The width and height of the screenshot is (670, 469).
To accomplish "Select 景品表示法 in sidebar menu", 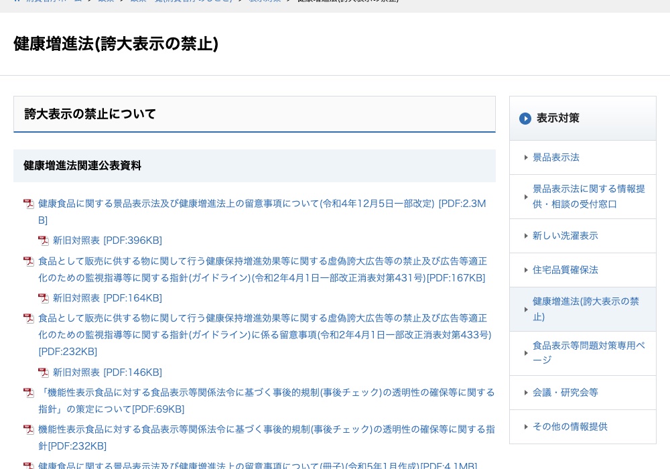I will click(x=556, y=157).
